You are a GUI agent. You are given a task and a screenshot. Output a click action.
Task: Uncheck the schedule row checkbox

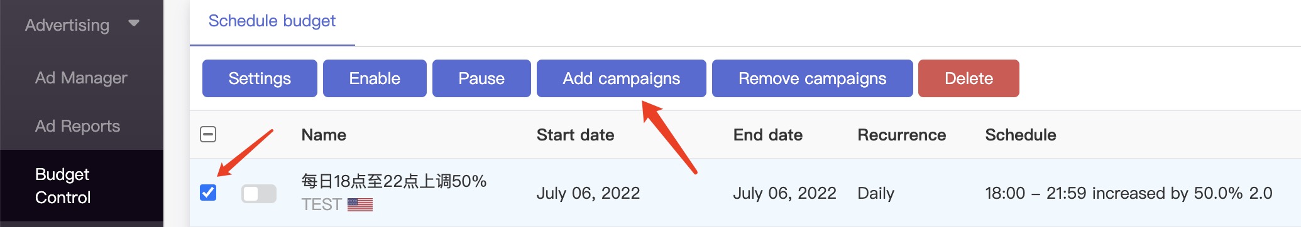point(208,193)
